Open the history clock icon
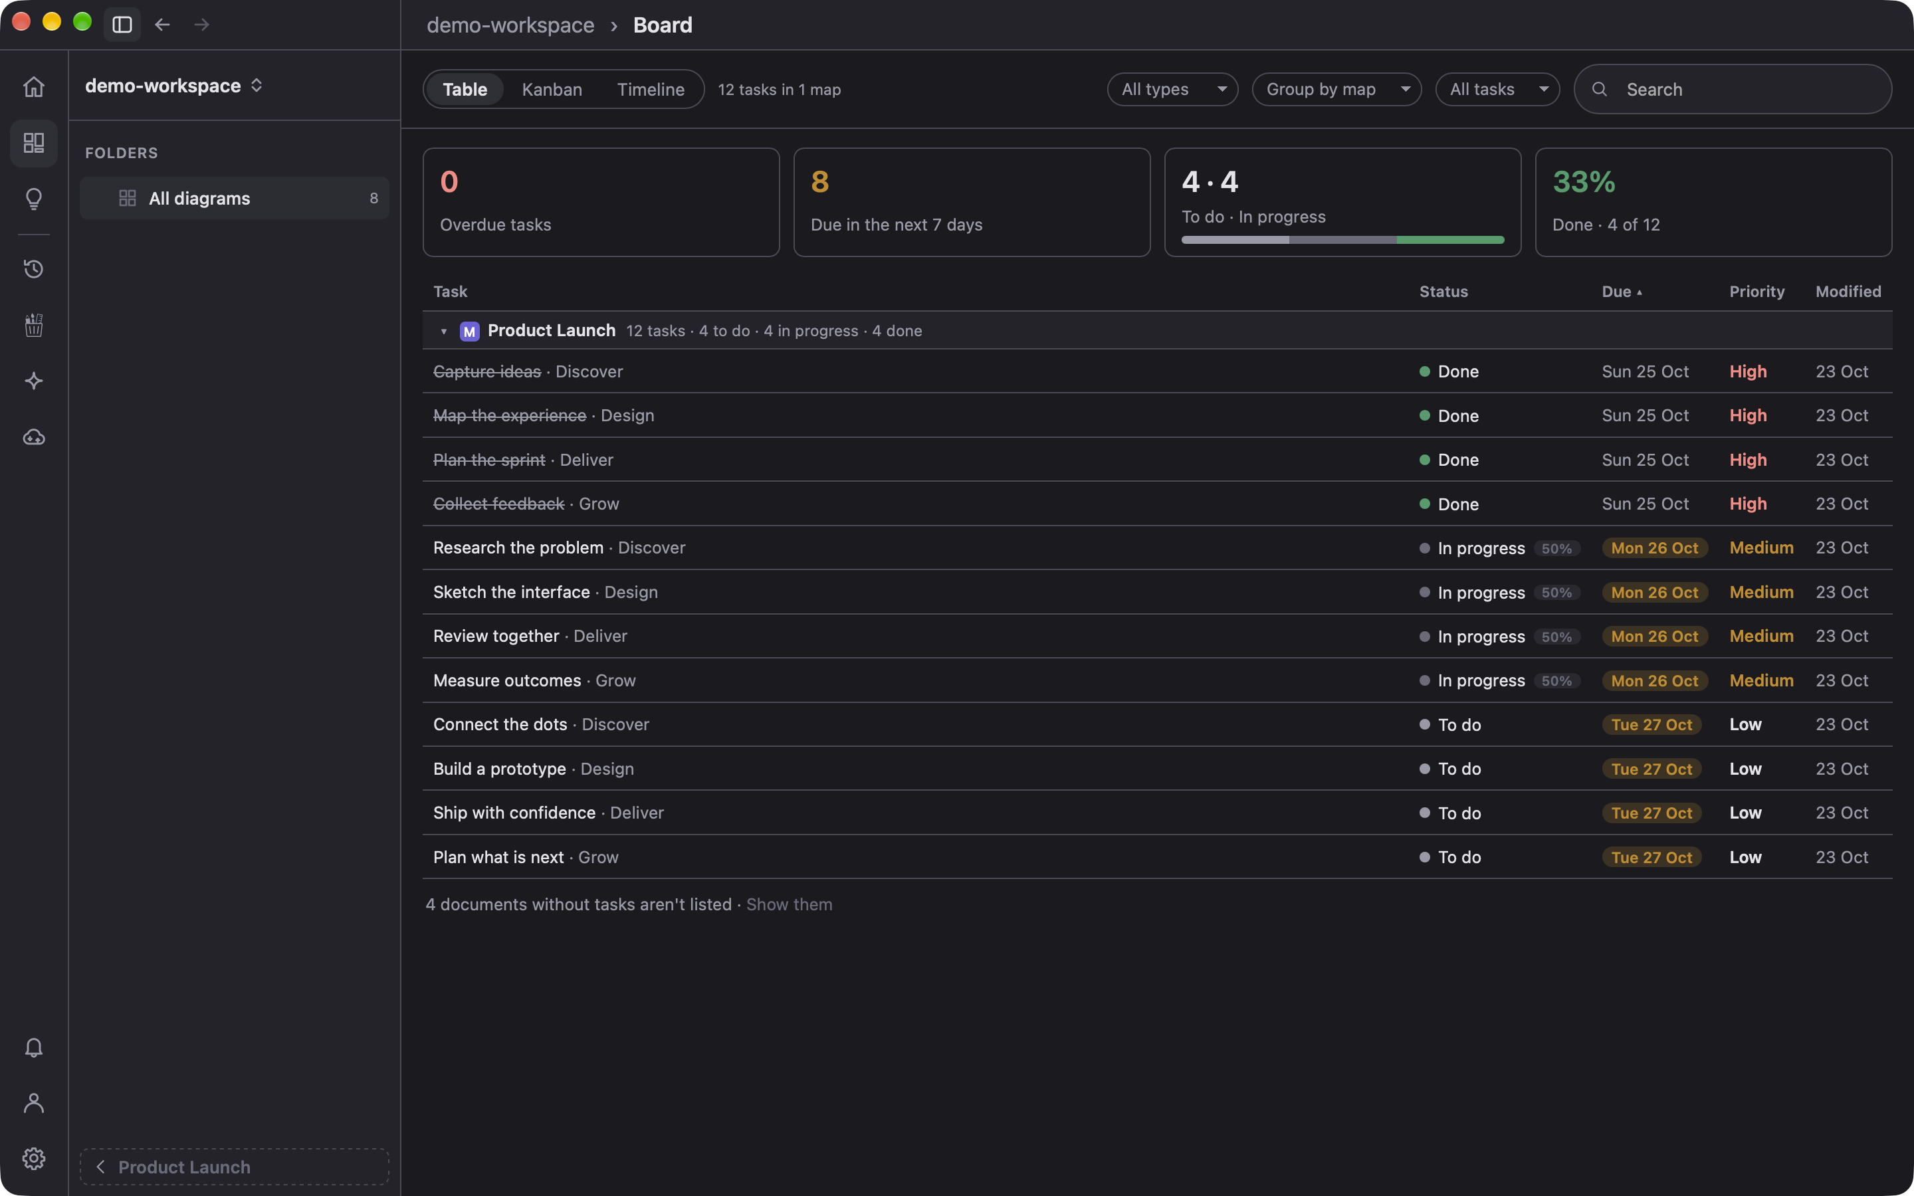 [x=33, y=269]
